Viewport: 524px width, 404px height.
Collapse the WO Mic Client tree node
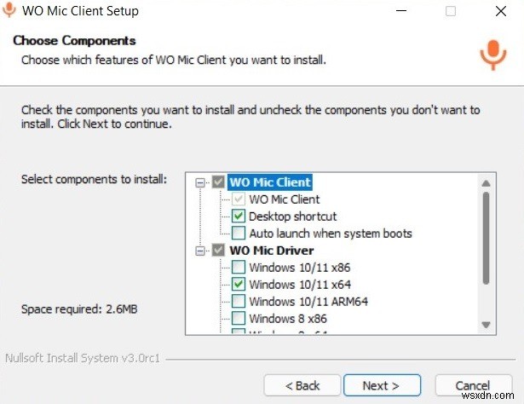200,182
